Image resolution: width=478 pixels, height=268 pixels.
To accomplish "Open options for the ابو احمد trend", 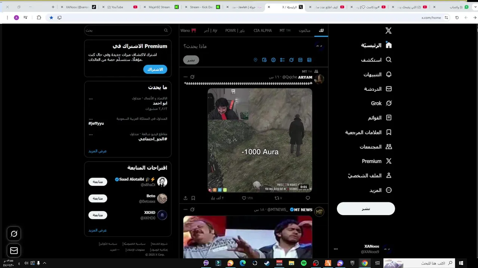I will (91, 99).
